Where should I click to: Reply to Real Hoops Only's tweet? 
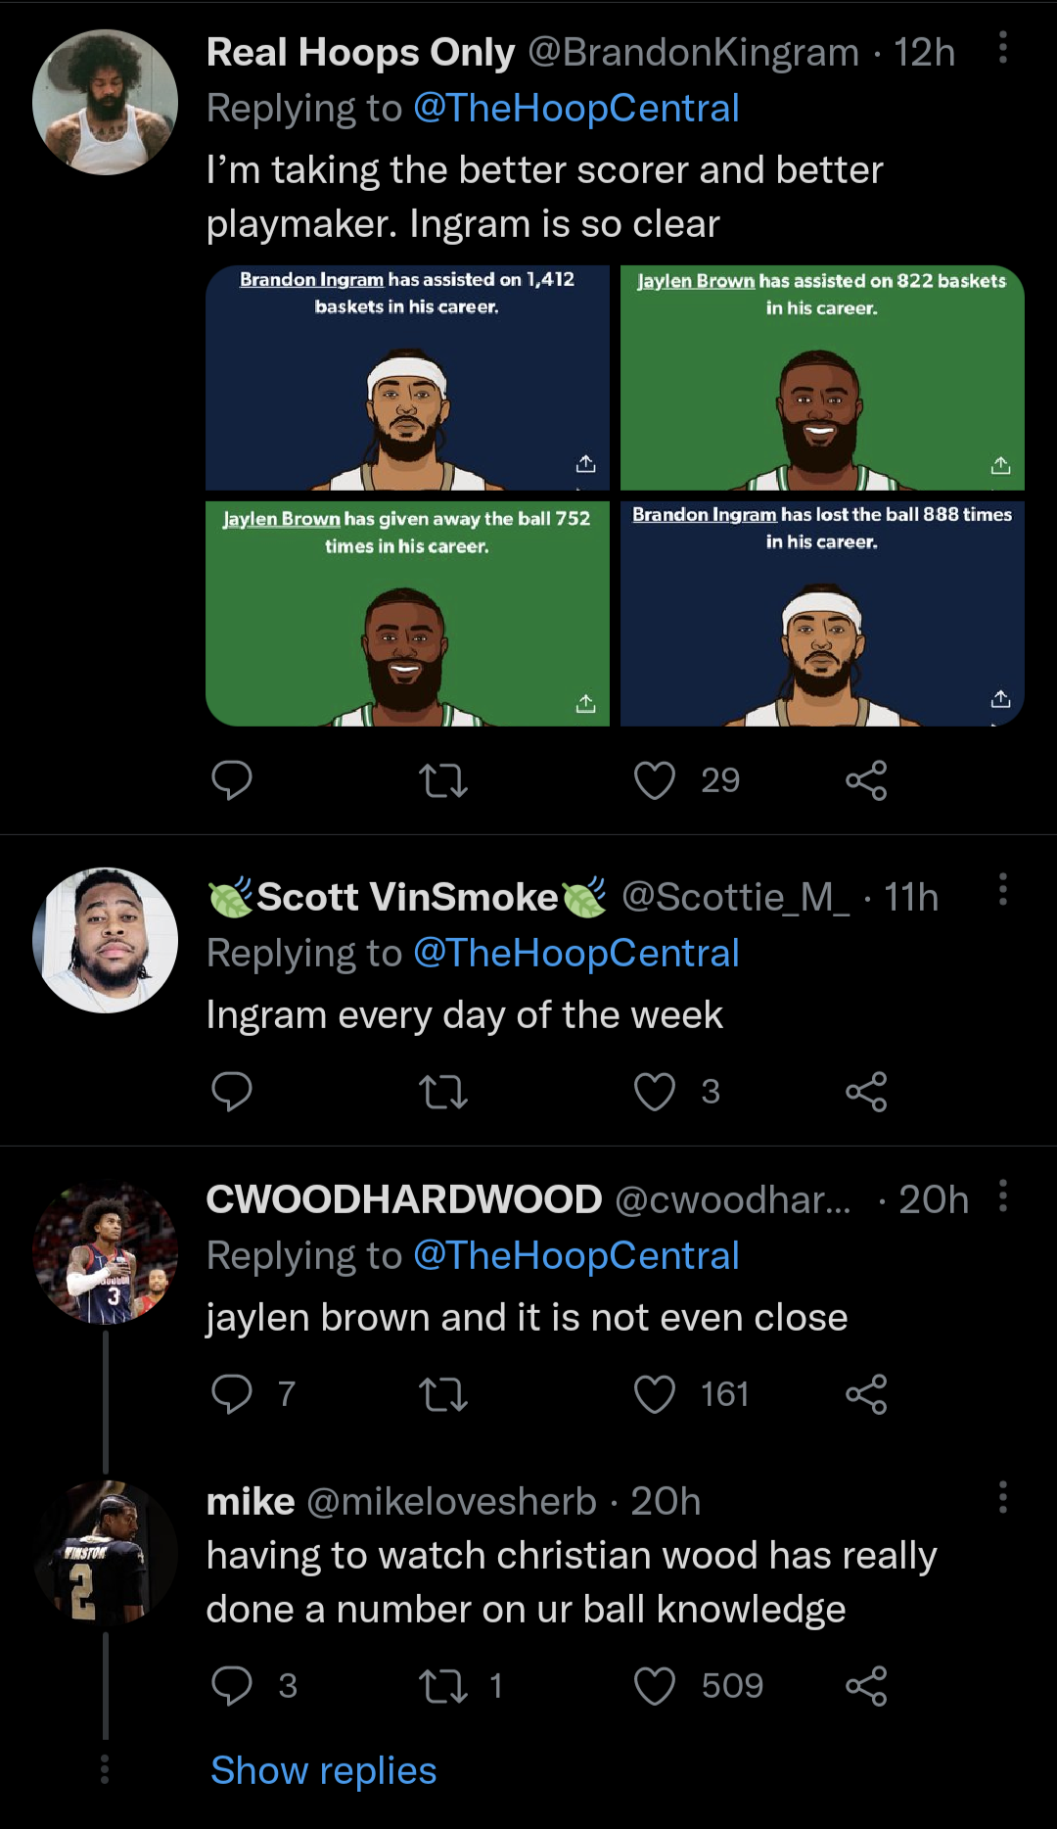coord(232,780)
